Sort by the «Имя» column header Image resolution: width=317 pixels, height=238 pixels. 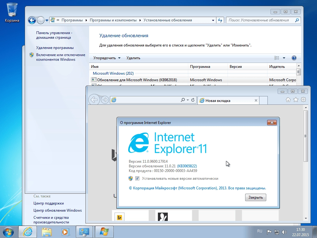pyautogui.click(x=139, y=67)
